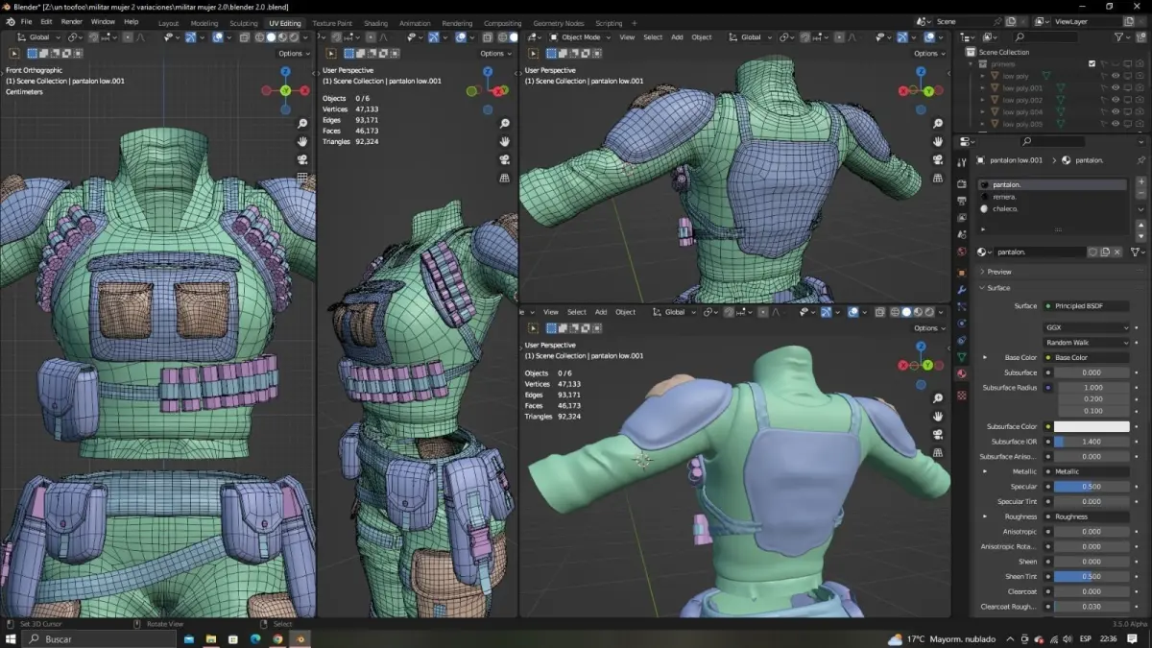This screenshot has height=648, width=1152.
Task: Click the add material slot plus button
Action: tap(1140, 182)
